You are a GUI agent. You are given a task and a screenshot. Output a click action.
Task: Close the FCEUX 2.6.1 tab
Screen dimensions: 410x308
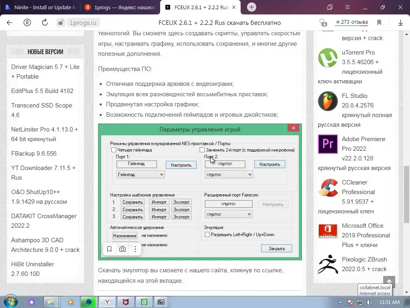pyautogui.click(x=234, y=7)
